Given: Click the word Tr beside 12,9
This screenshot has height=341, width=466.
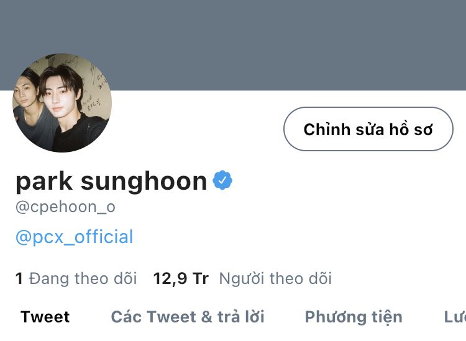Looking at the screenshot, I should point(201,279).
